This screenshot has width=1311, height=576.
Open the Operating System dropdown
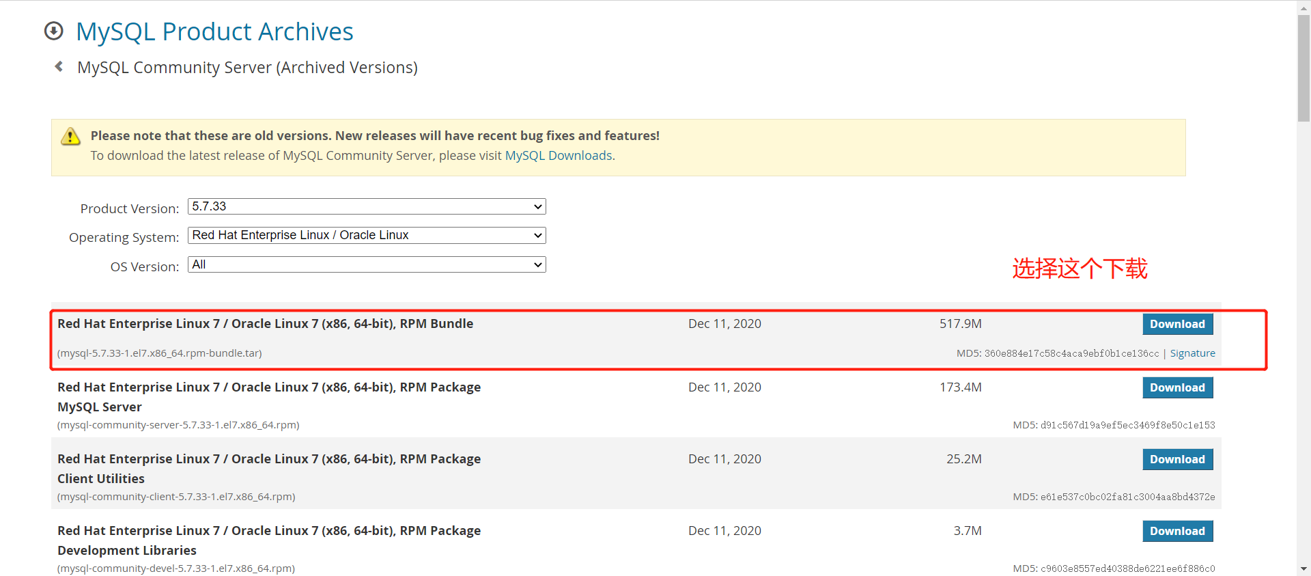tap(367, 235)
